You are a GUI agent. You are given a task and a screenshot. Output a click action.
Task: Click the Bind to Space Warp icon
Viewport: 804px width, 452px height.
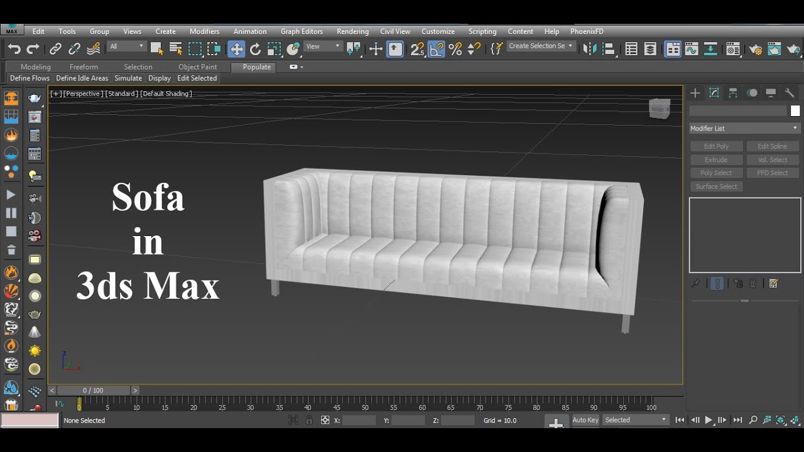point(94,49)
